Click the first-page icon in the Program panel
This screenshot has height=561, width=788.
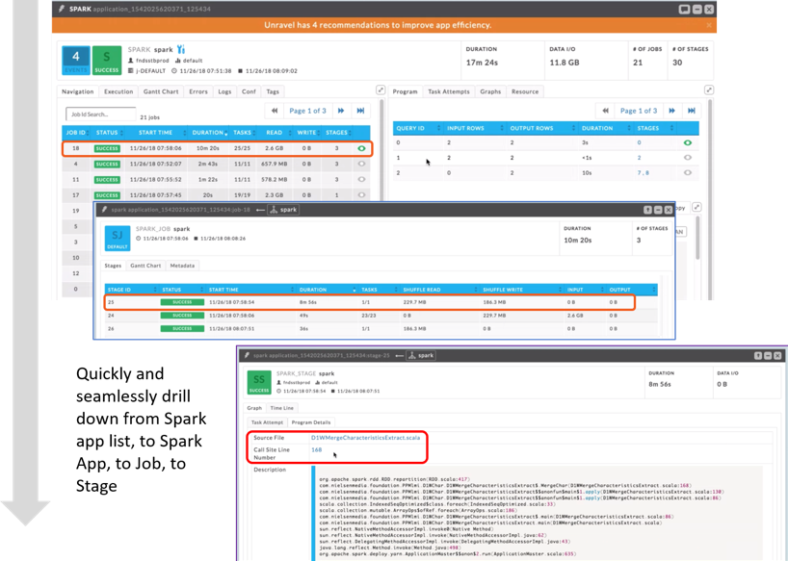coord(604,110)
